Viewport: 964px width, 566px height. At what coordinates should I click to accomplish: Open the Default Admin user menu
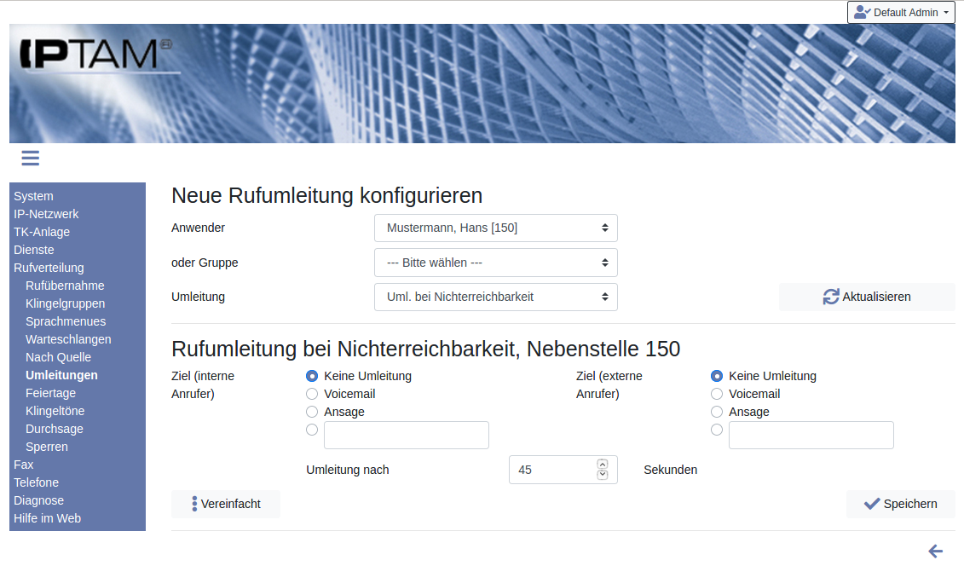900,13
